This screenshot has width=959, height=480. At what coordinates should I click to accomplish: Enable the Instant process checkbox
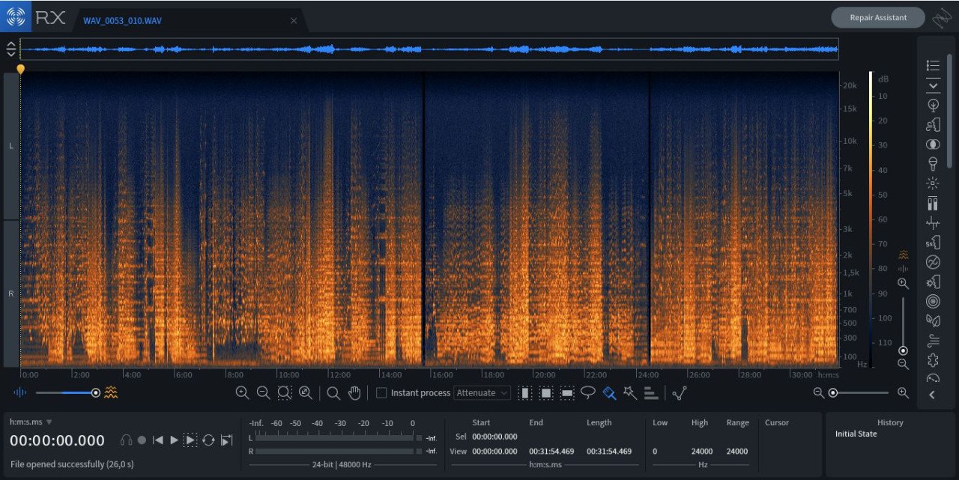click(381, 393)
